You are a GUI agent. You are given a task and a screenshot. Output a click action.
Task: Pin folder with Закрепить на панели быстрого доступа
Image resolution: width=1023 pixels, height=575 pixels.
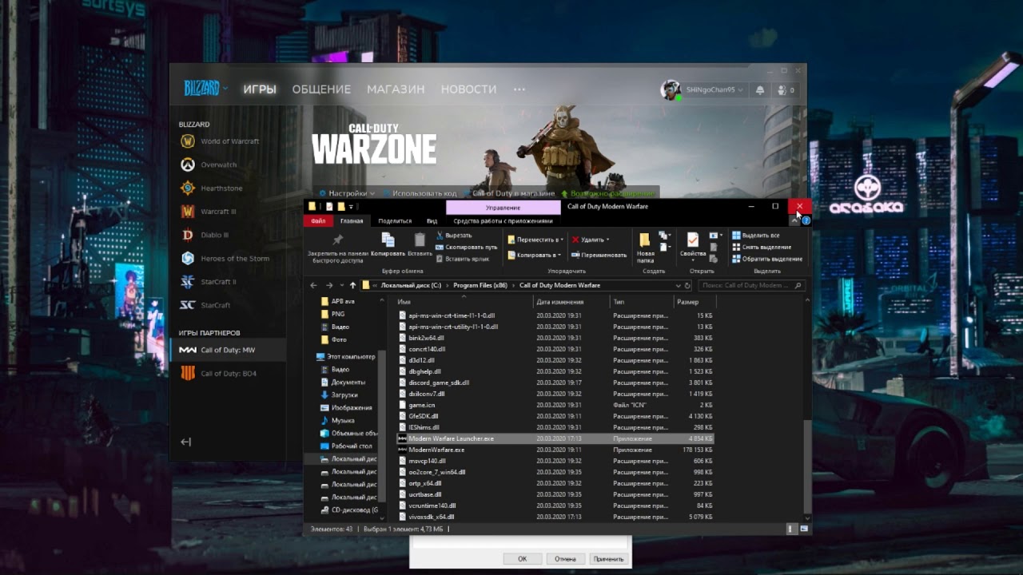click(x=337, y=248)
